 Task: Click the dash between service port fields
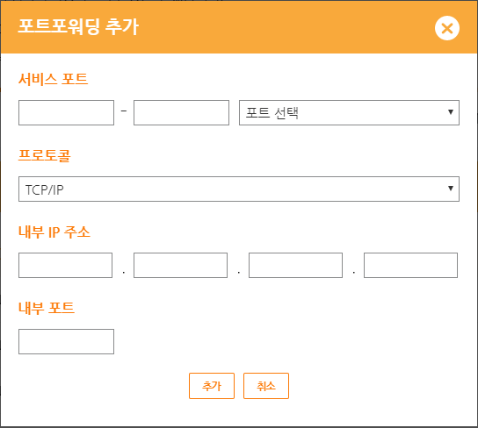coord(124,111)
